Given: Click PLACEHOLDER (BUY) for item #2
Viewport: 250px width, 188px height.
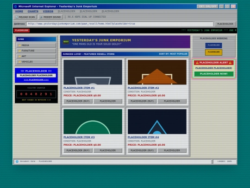Looking at the screenshot, I should (x=142, y=101).
